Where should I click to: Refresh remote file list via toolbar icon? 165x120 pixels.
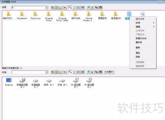(x=56, y=8)
